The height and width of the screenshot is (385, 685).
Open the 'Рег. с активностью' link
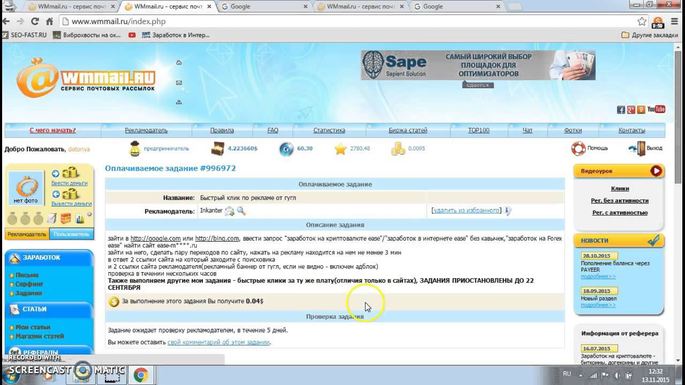click(620, 212)
